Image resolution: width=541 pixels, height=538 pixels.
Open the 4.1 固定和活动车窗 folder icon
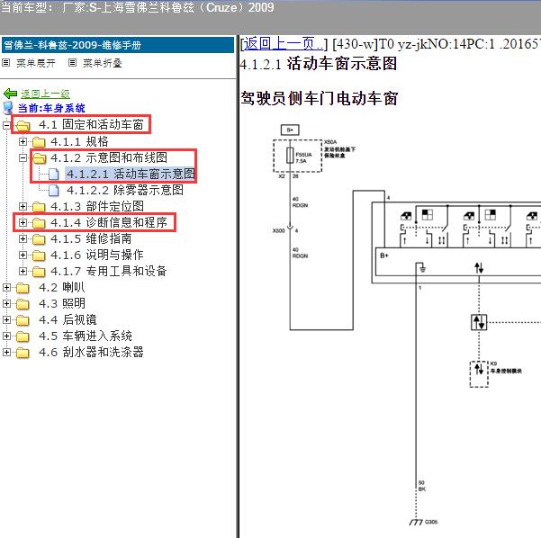click(23, 126)
